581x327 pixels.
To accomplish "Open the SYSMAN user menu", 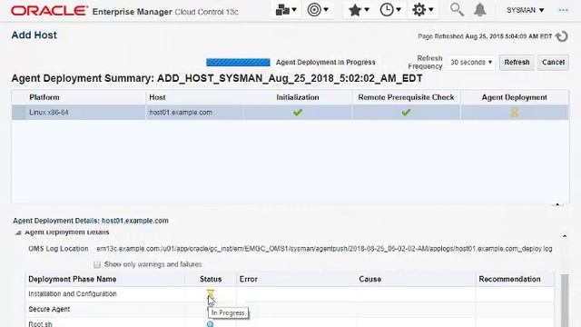I will click(525, 10).
